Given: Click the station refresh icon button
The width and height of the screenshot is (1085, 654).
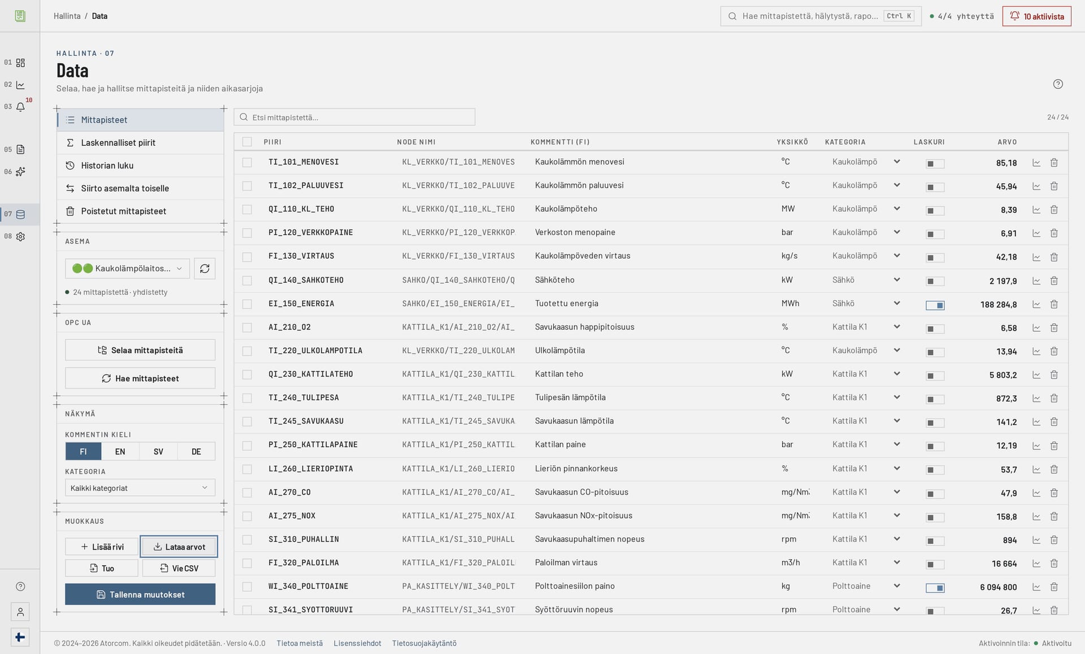Looking at the screenshot, I should pos(205,268).
